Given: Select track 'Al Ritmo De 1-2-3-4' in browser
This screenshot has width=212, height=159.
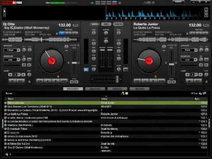Looking at the screenshot, I should pos(106,144).
